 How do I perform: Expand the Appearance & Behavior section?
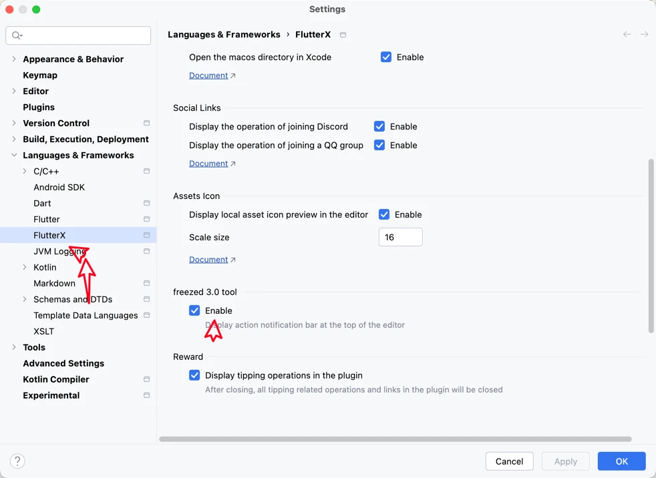click(14, 59)
